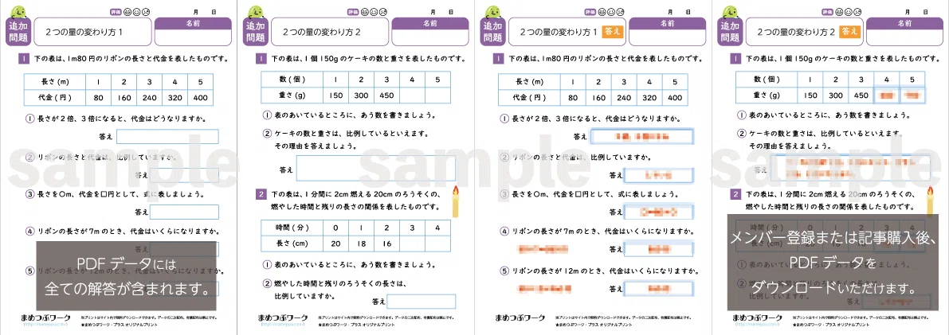949x335 pixels.
Task: Click the mamepou URL under the first worksheet's logo
Action: pyautogui.click(x=45, y=324)
